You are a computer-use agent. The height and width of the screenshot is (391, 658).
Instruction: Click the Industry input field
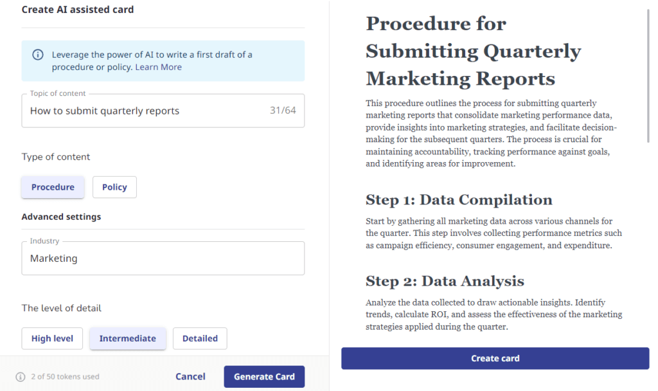163,259
